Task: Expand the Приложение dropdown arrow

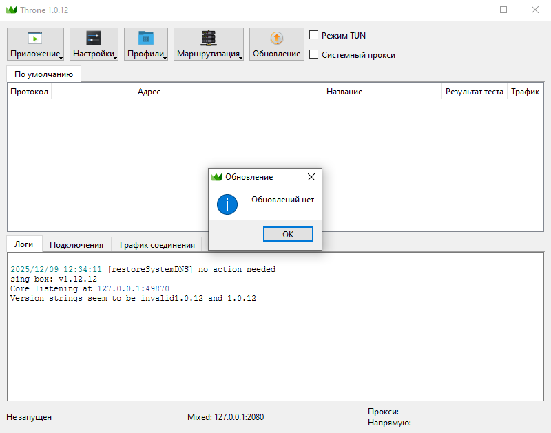Action: (x=61, y=58)
